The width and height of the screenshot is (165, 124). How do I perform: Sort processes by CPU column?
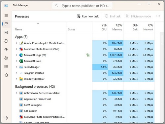[100, 27]
